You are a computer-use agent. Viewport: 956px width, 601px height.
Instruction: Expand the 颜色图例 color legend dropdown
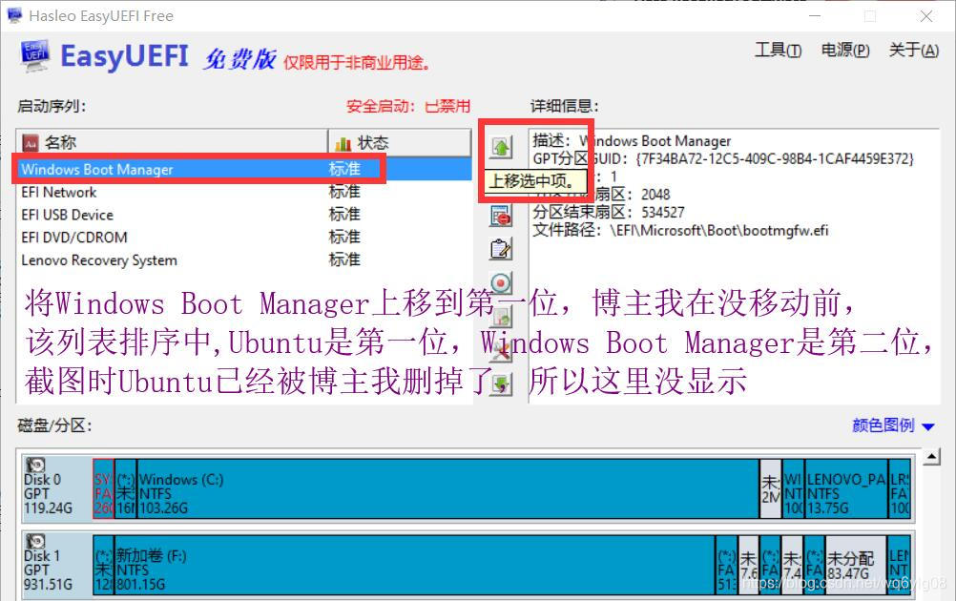point(893,425)
